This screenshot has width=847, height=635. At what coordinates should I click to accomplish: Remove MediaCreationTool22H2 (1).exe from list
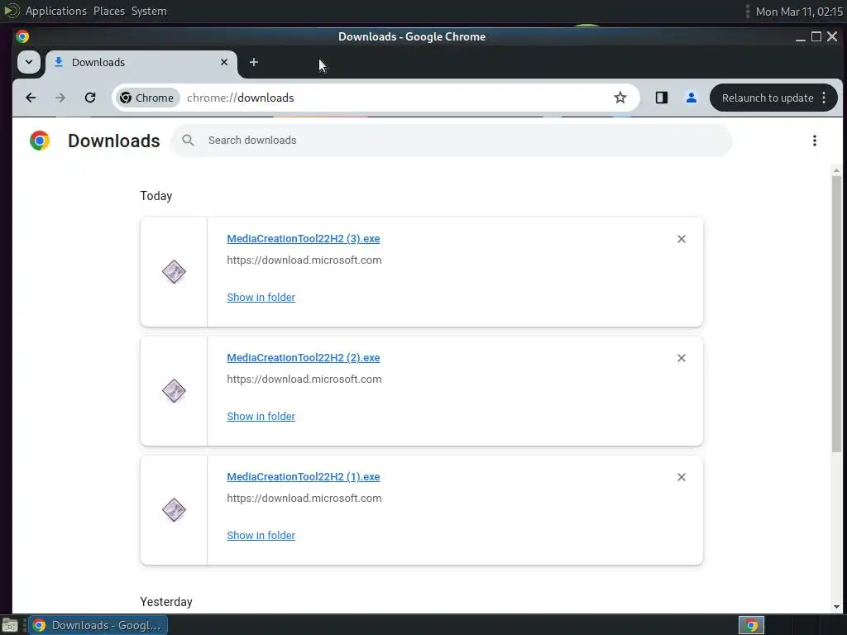(682, 477)
